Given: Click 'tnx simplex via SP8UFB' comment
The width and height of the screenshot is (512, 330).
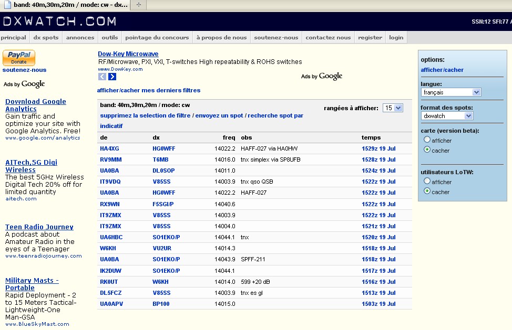Looking at the screenshot, I should click(270, 159).
